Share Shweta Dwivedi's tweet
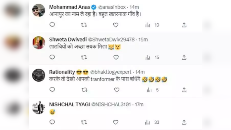The image size is (231, 130). pyautogui.click(x=184, y=57)
